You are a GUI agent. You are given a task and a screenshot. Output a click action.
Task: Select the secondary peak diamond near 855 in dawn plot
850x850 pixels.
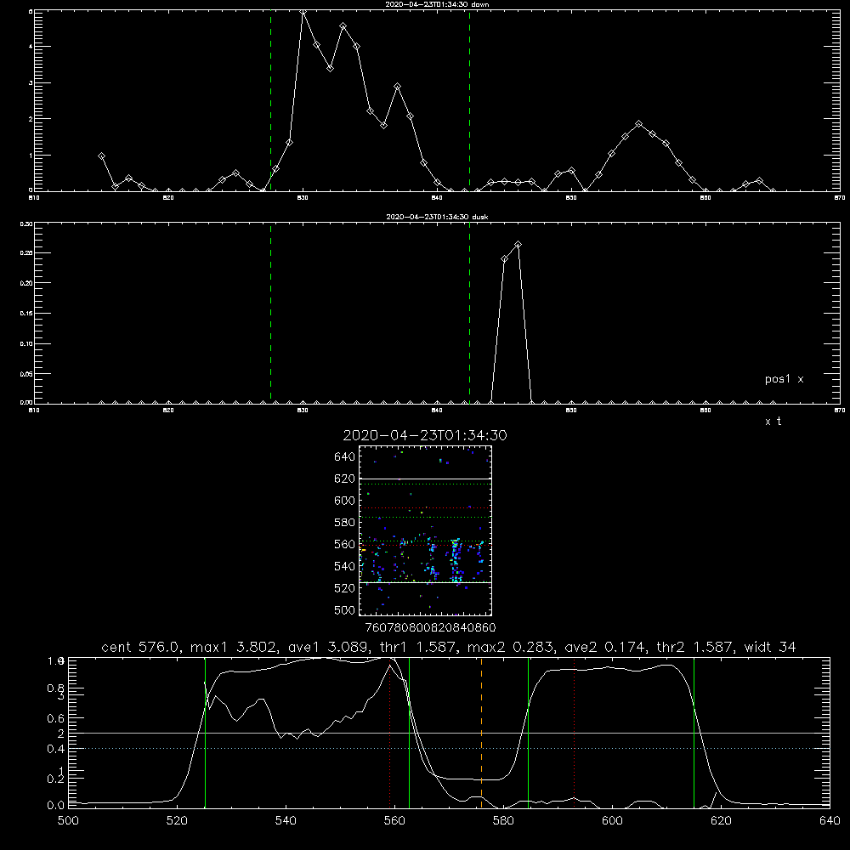[638, 124]
